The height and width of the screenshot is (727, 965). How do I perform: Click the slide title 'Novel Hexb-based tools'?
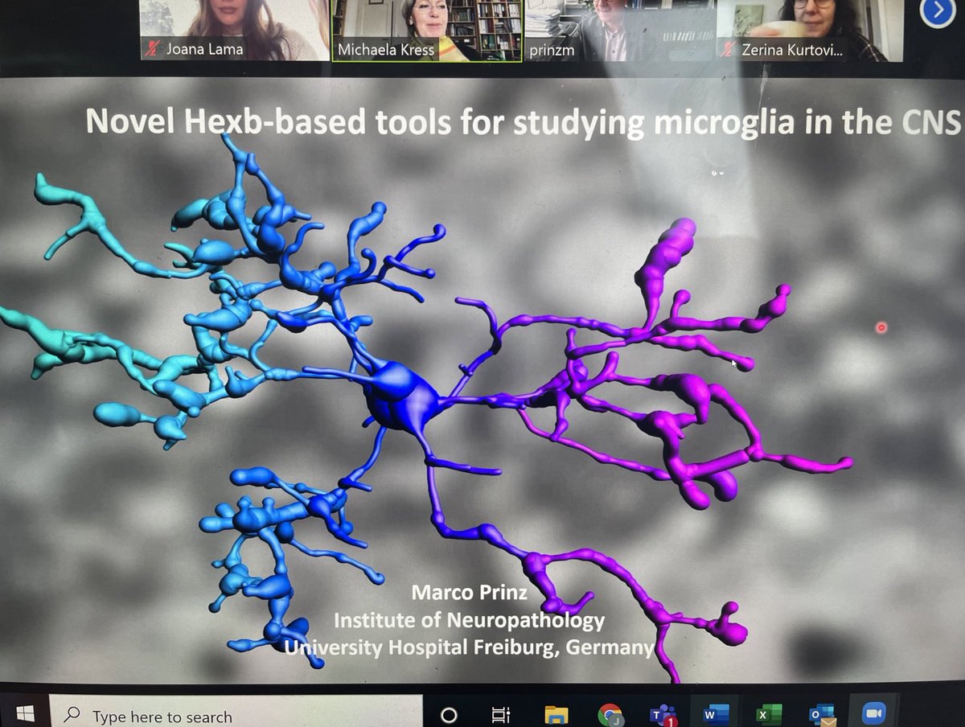click(523, 121)
